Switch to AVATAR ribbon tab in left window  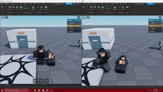(x=31, y=4)
